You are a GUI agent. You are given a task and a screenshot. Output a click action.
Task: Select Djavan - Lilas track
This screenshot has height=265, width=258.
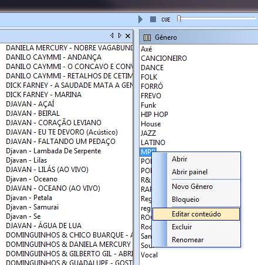click(26, 160)
